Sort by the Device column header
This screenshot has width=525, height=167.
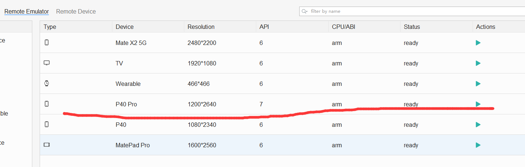(124, 27)
